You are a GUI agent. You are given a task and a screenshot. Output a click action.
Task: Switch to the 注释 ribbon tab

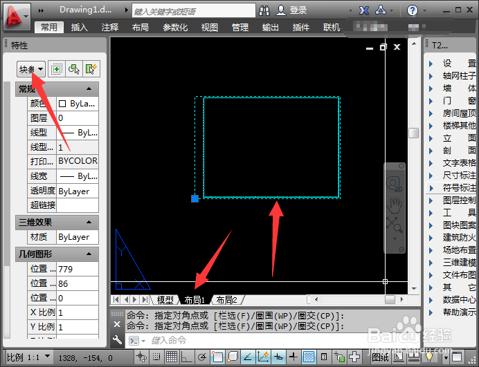tap(110, 28)
